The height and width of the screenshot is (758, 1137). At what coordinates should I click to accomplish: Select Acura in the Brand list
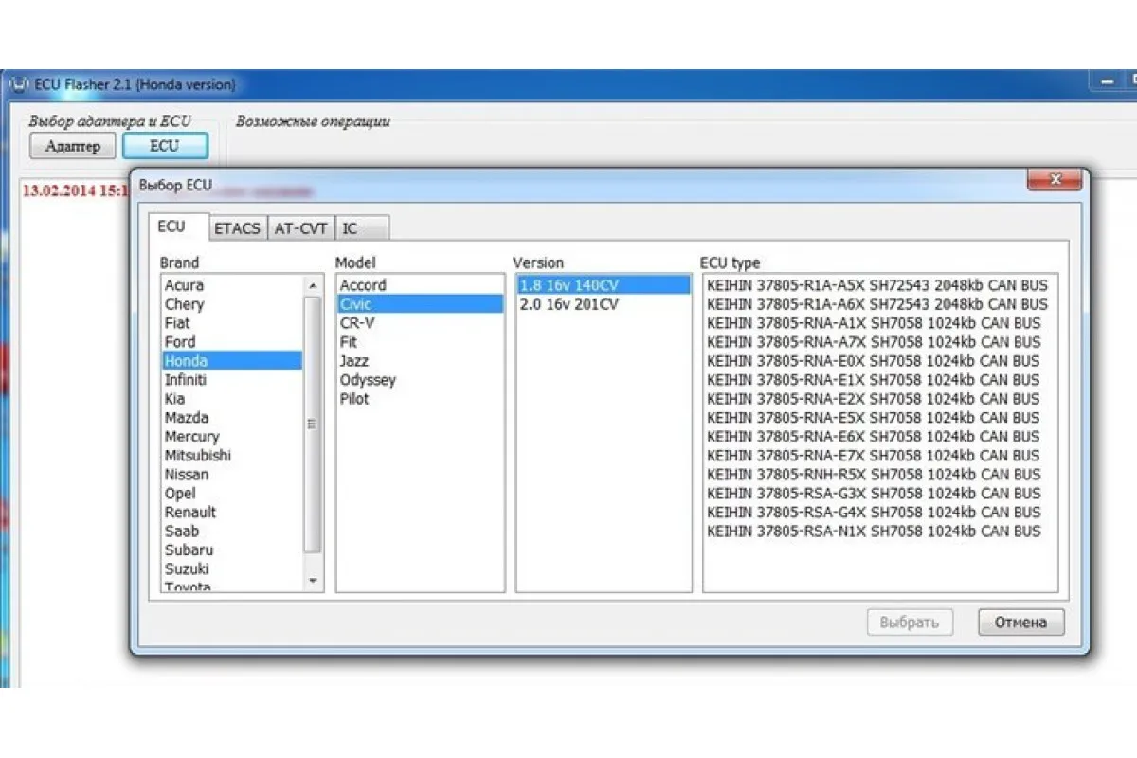pyautogui.click(x=185, y=285)
